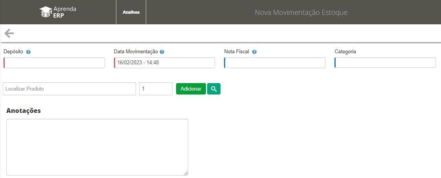Open the Atalhos menu

[131, 12]
